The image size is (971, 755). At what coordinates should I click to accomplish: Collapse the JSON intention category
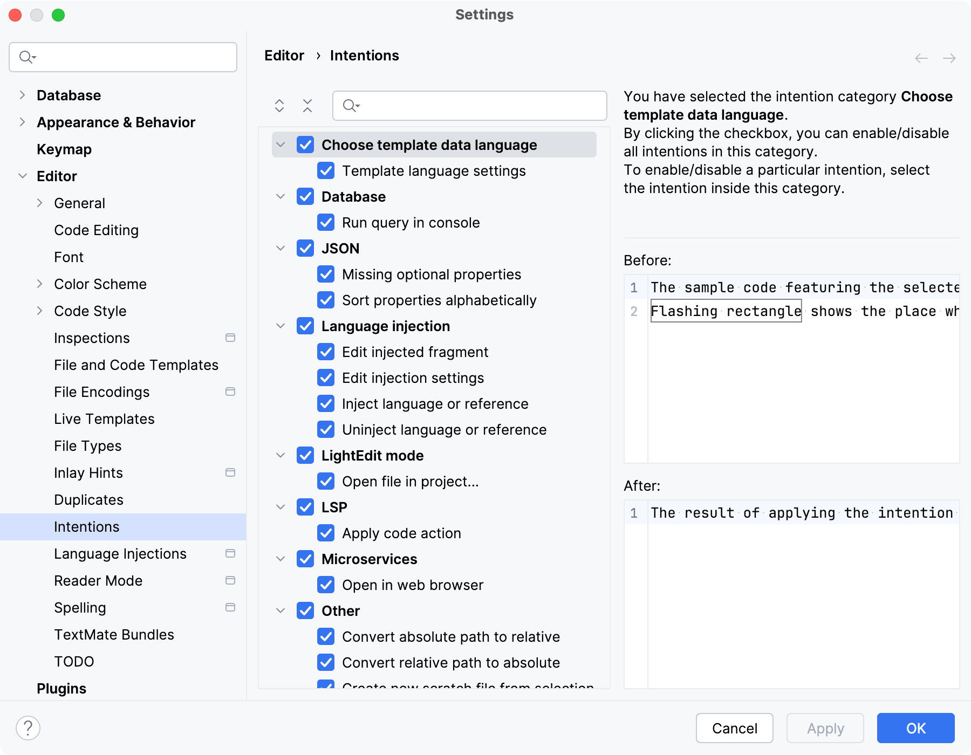click(x=281, y=249)
